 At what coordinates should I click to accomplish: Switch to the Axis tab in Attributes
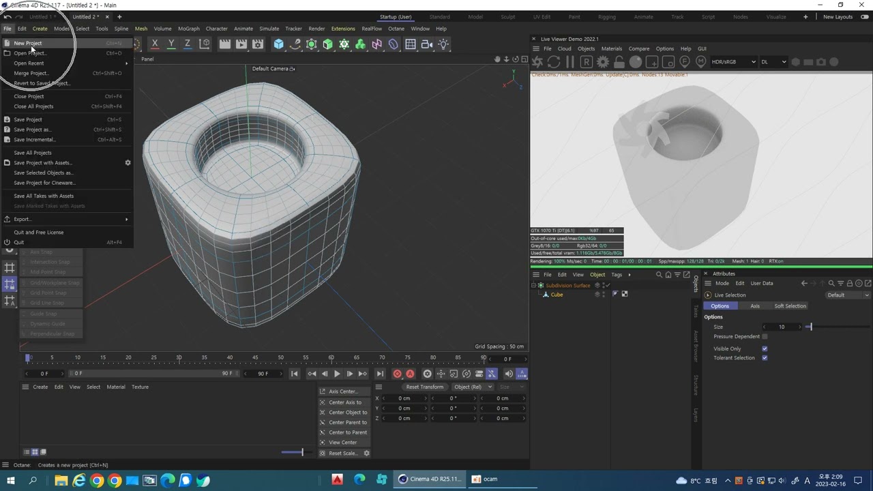point(755,306)
